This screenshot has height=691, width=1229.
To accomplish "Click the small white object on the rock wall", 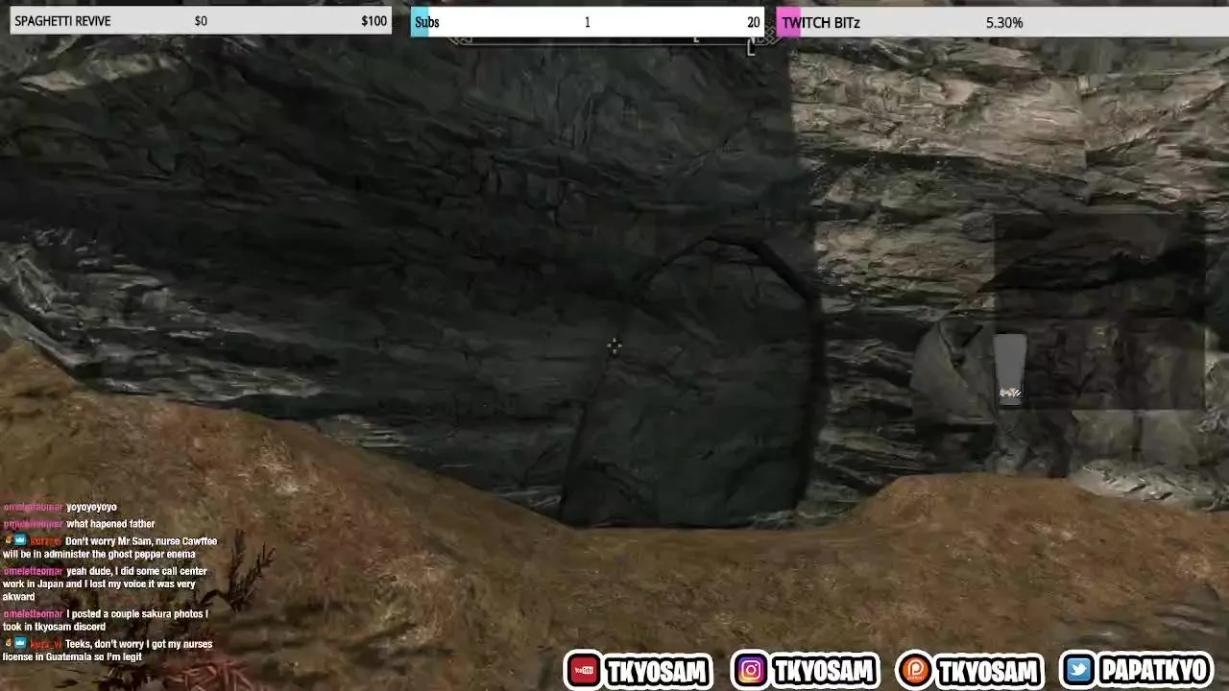I will (x=1009, y=393).
